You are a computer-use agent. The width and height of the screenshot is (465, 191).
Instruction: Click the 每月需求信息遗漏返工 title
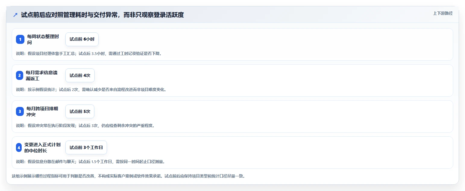coord(42,75)
